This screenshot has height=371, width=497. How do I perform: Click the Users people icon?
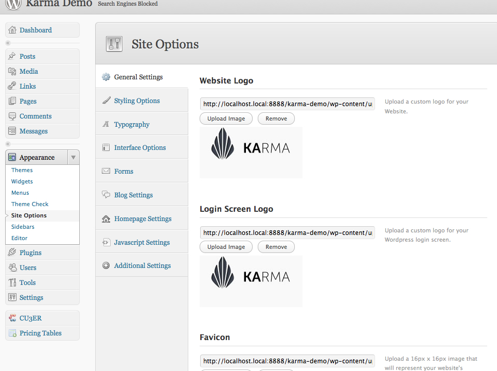point(12,268)
